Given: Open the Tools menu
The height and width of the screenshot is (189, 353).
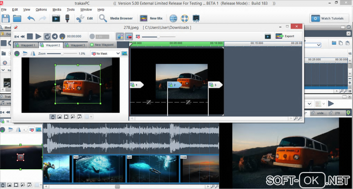Looking at the screenshot, I should tap(71, 10).
